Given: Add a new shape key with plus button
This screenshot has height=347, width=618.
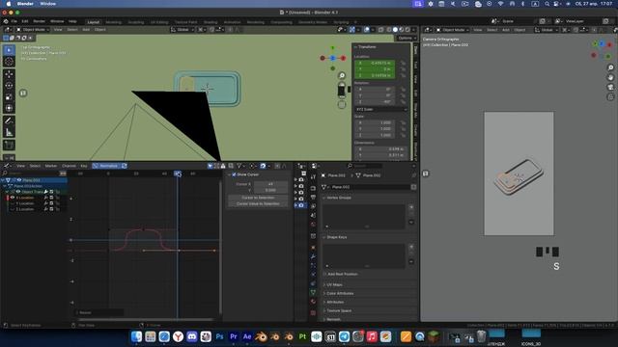Looking at the screenshot, I should [411, 247].
